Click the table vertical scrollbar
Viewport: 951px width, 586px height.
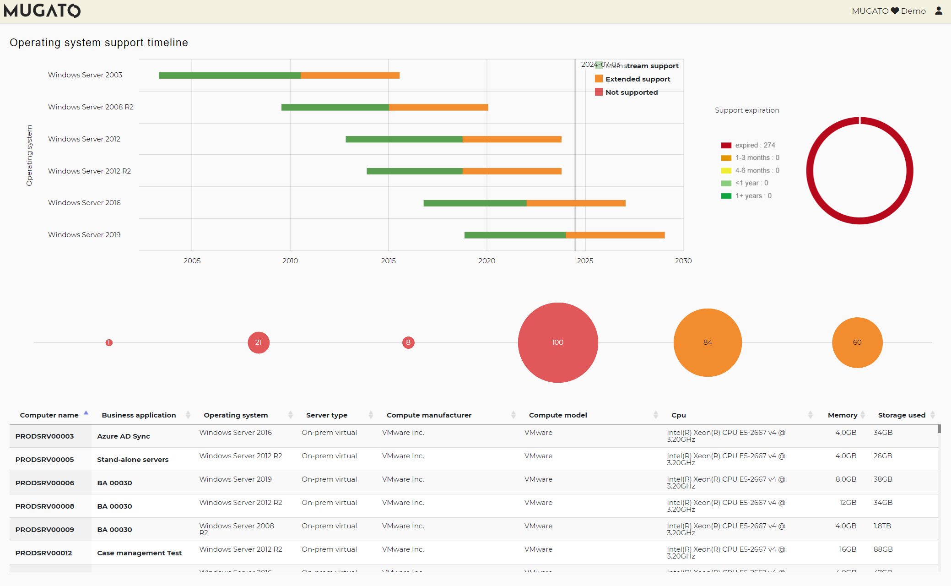(940, 429)
